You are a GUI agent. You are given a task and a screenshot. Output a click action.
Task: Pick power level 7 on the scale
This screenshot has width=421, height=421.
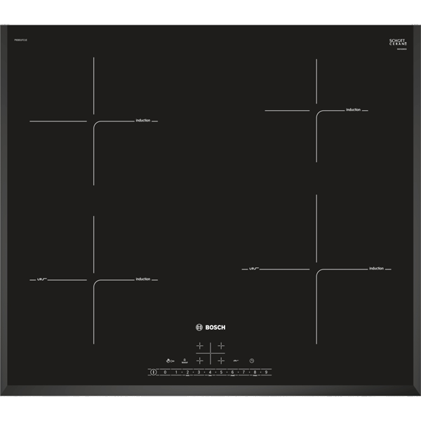pos(243,372)
